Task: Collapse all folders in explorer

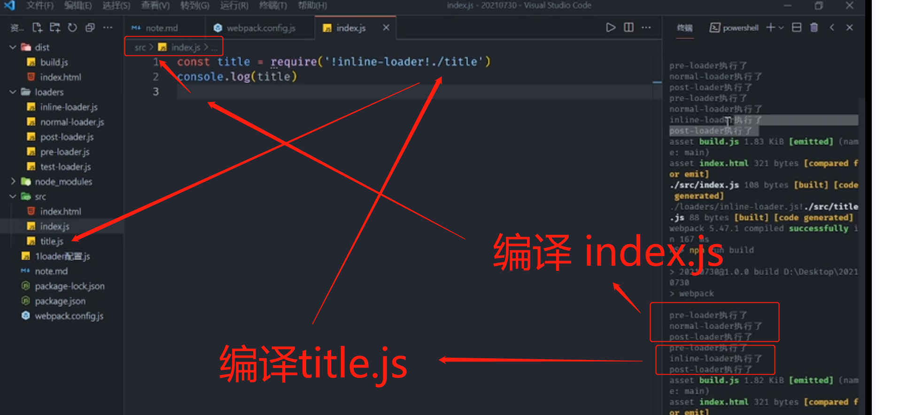Action: pyautogui.click(x=90, y=28)
